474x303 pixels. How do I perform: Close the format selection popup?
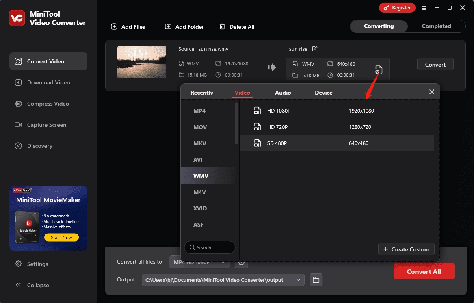(x=432, y=92)
